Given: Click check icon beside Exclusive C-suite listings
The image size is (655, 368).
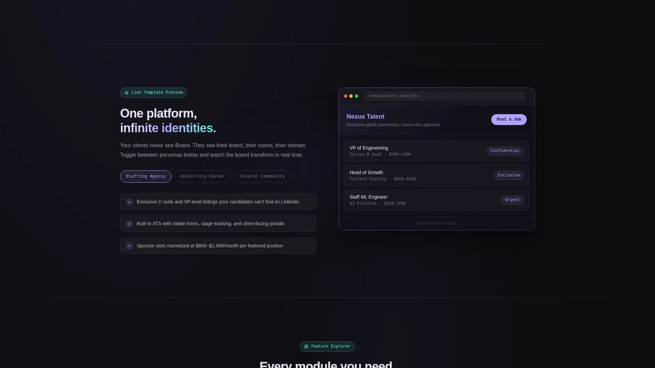Looking at the screenshot, I should point(129,202).
